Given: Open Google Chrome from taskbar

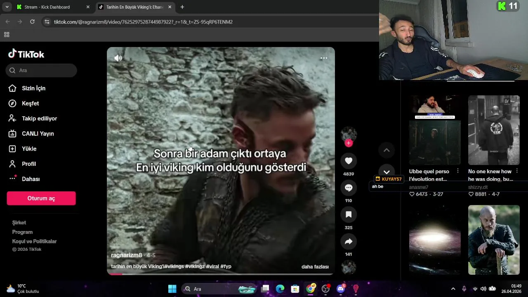Looking at the screenshot, I should (310, 289).
